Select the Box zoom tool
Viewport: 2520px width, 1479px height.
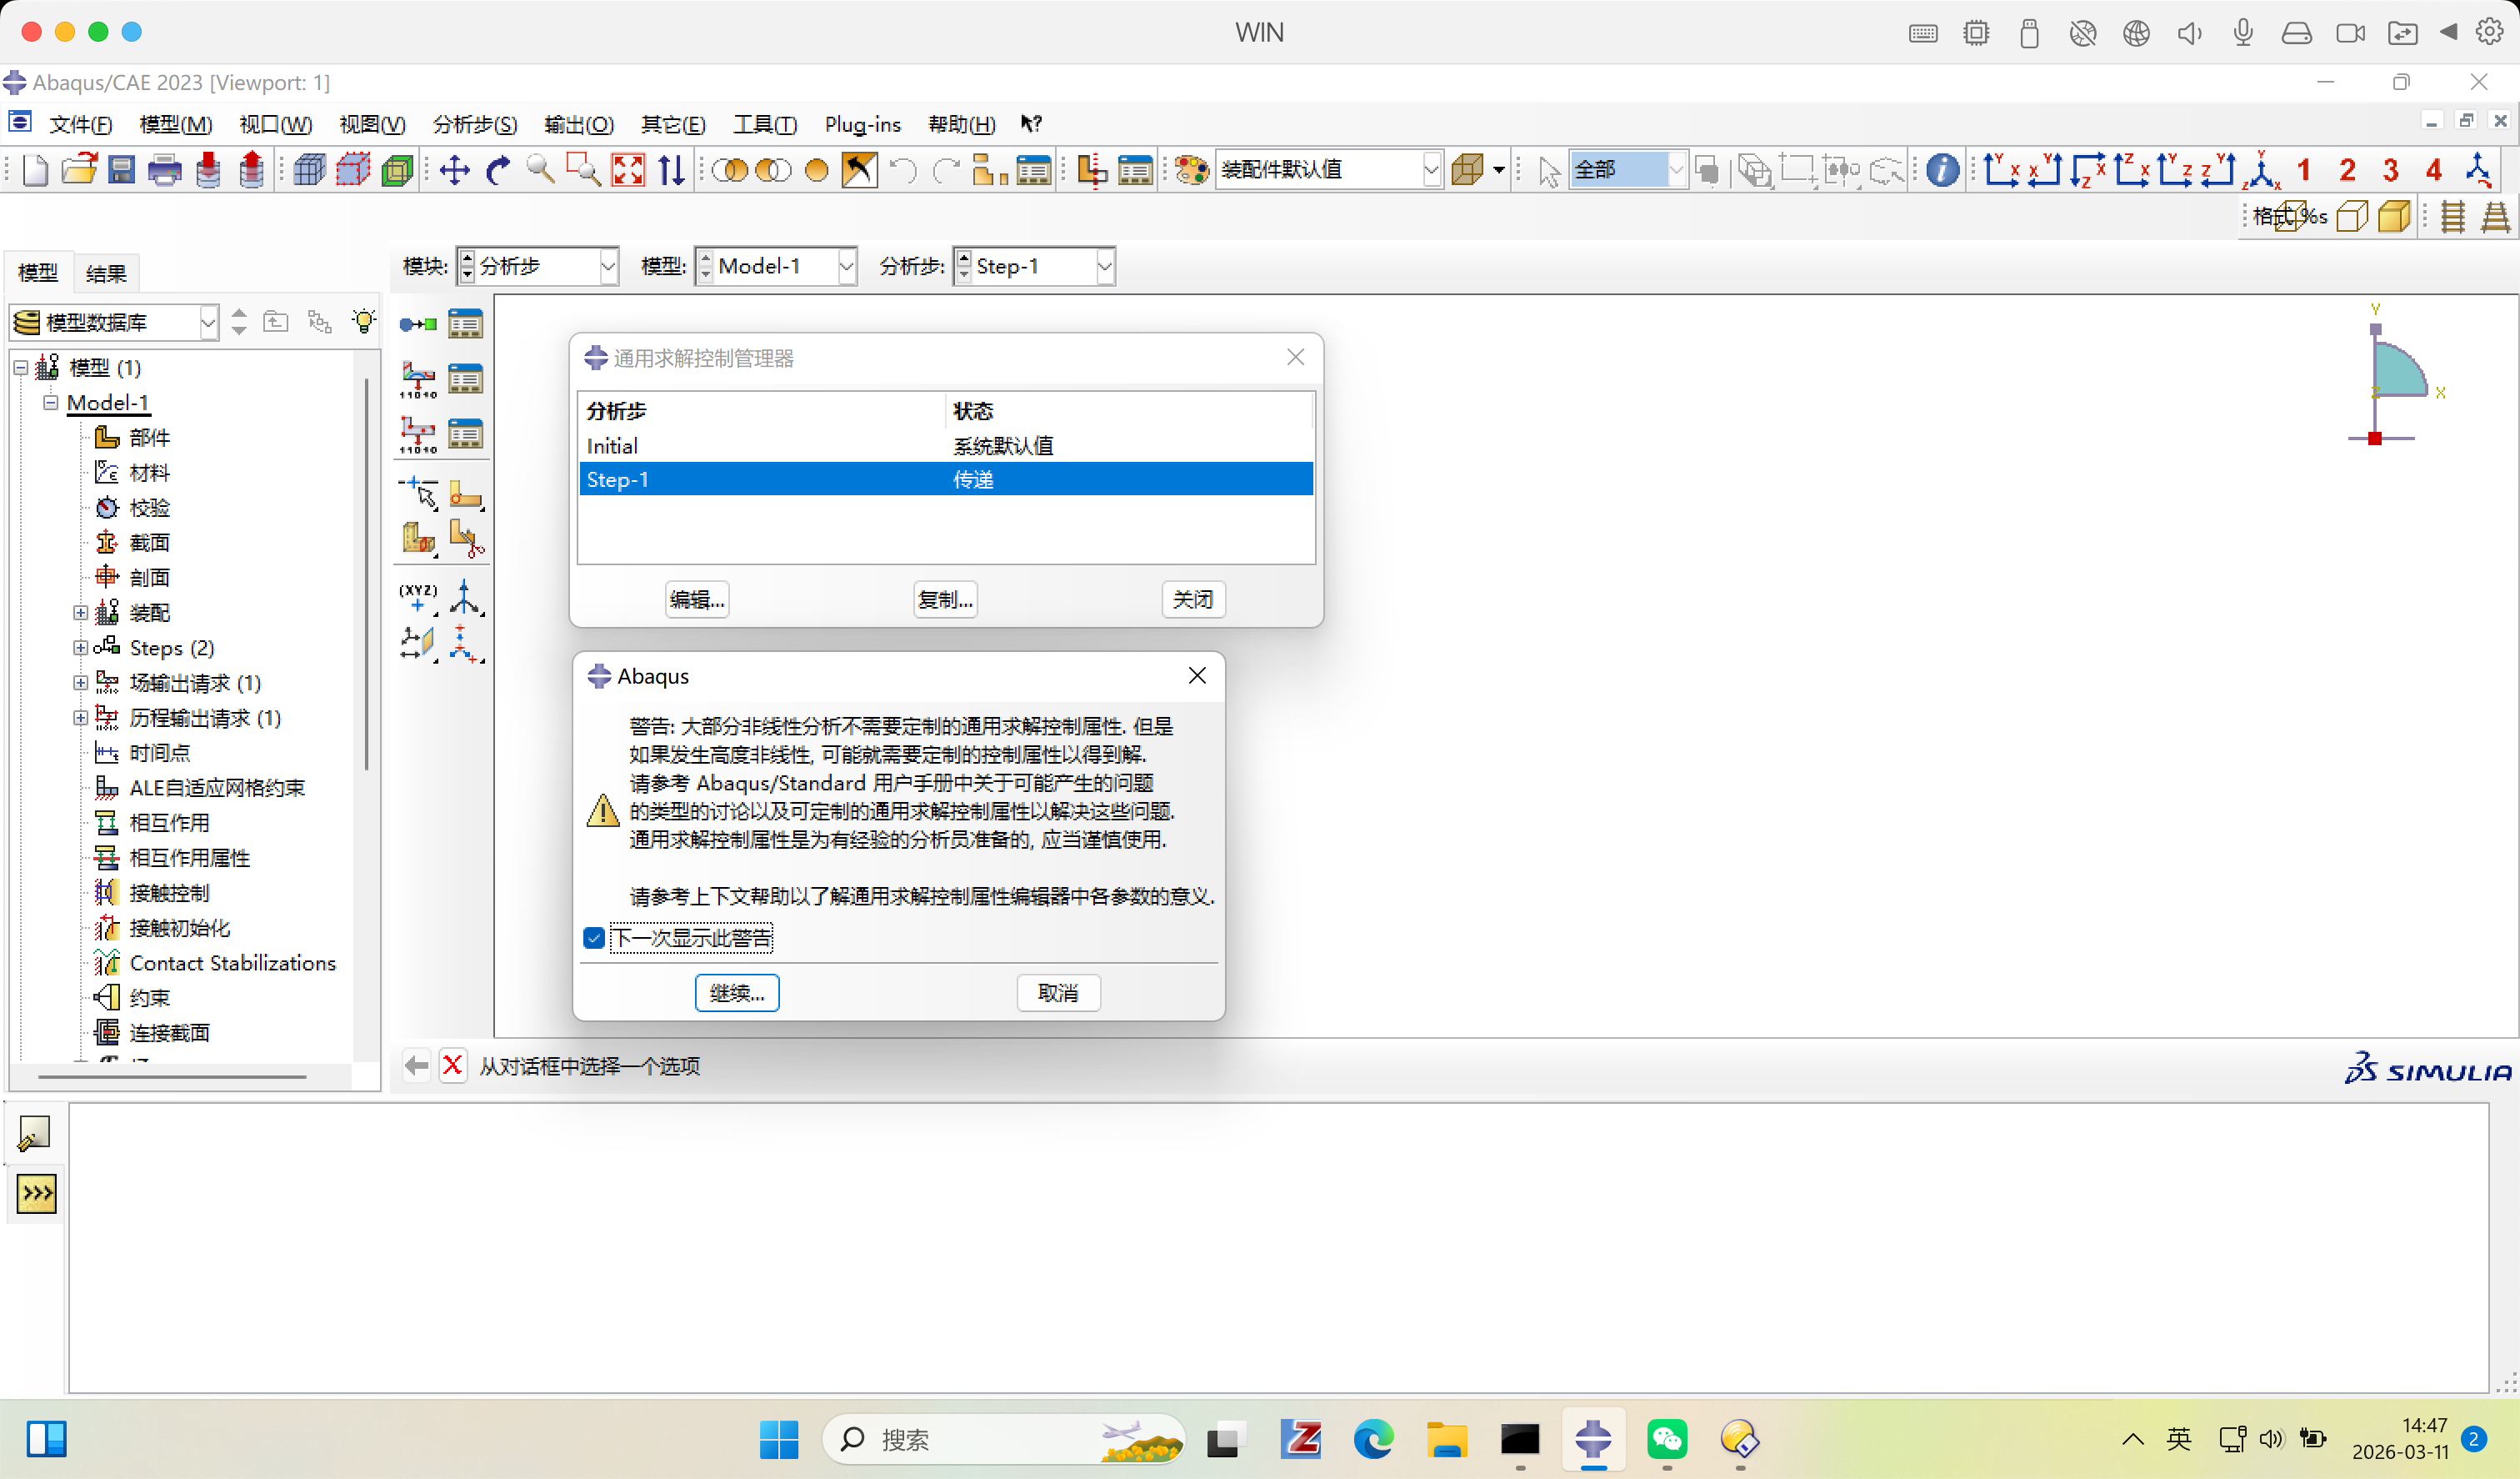[584, 170]
